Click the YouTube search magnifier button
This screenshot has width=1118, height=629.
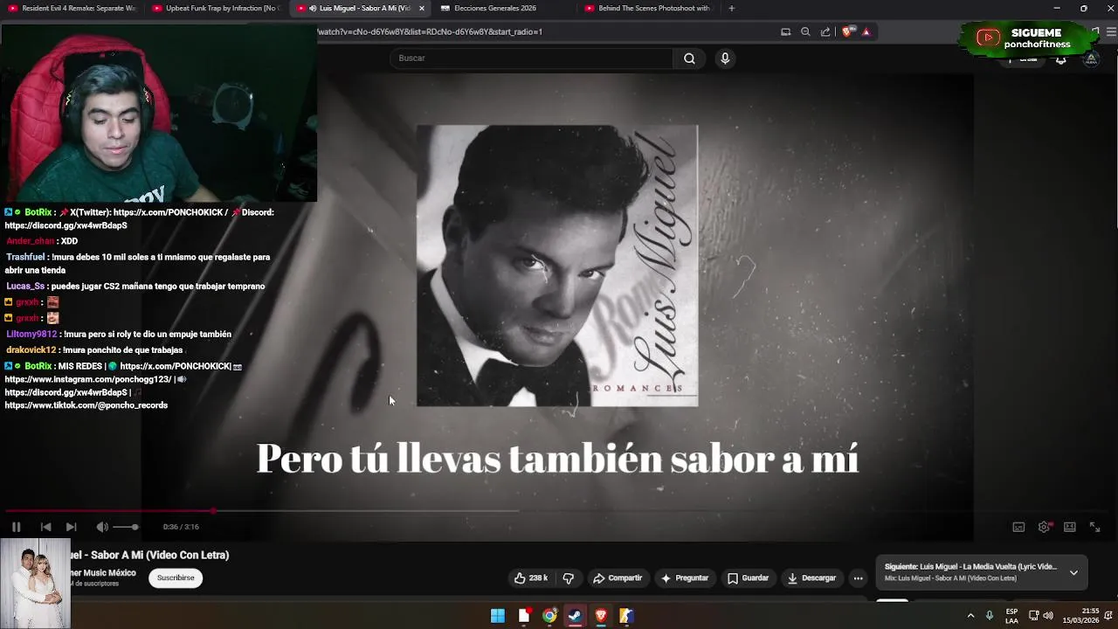(689, 59)
